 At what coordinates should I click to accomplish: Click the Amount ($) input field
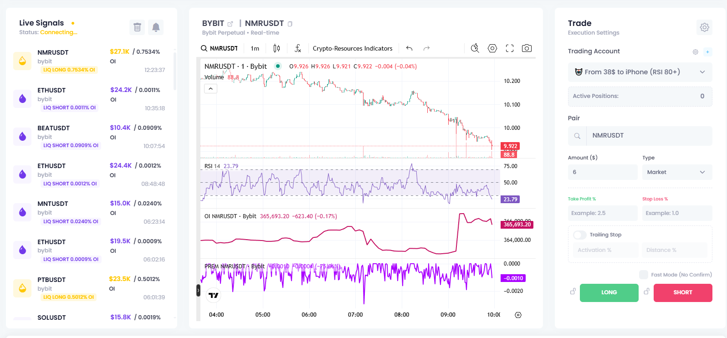(603, 172)
